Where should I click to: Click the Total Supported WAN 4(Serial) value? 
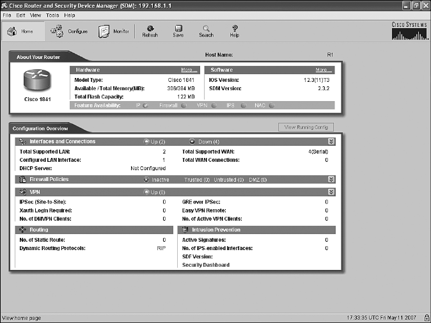(318, 152)
